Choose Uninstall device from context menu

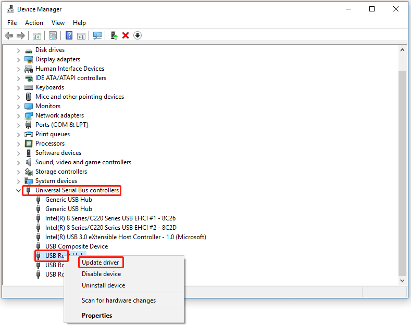[x=103, y=285]
